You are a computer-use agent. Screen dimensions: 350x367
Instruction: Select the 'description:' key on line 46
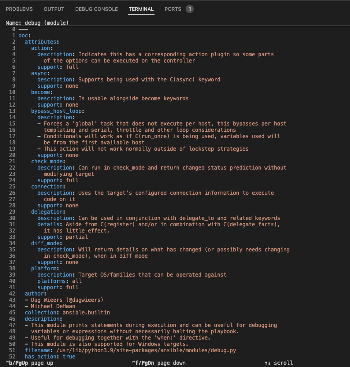tap(44, 319)
